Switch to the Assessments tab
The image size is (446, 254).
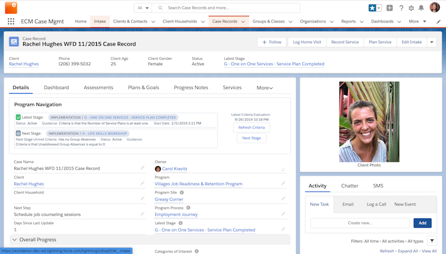[98, 87]
